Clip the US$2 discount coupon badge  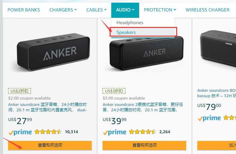[19, 91]
